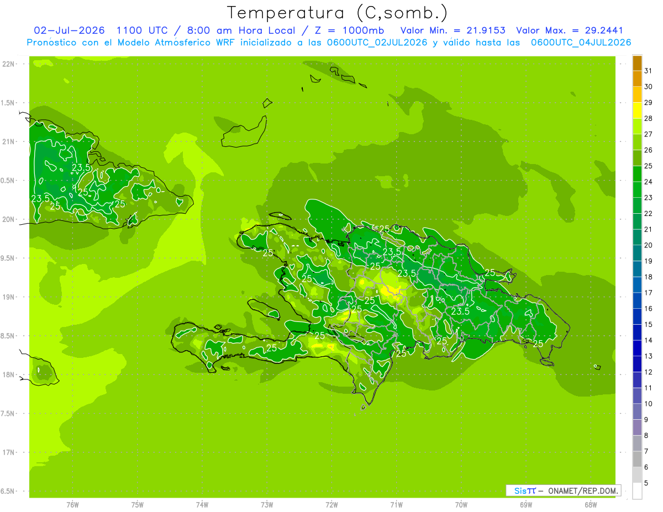This screenshot has height=512, width=663.
Task: Click the dark blue 13 degree legend swatch
Action: (x=637, y=349)
